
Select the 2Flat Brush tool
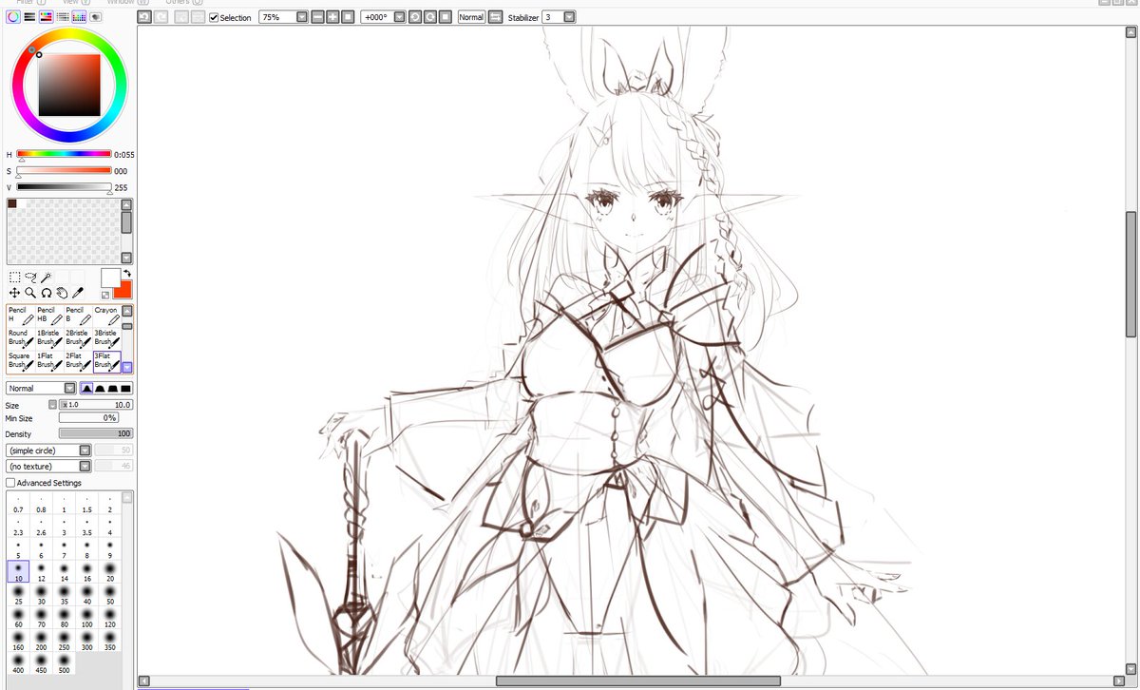[78, 361]
